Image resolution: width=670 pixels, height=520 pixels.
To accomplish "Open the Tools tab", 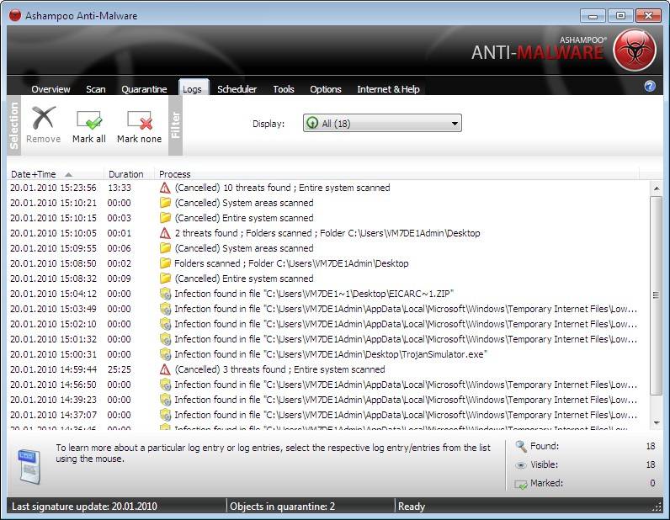I will [x=284, y=89].
